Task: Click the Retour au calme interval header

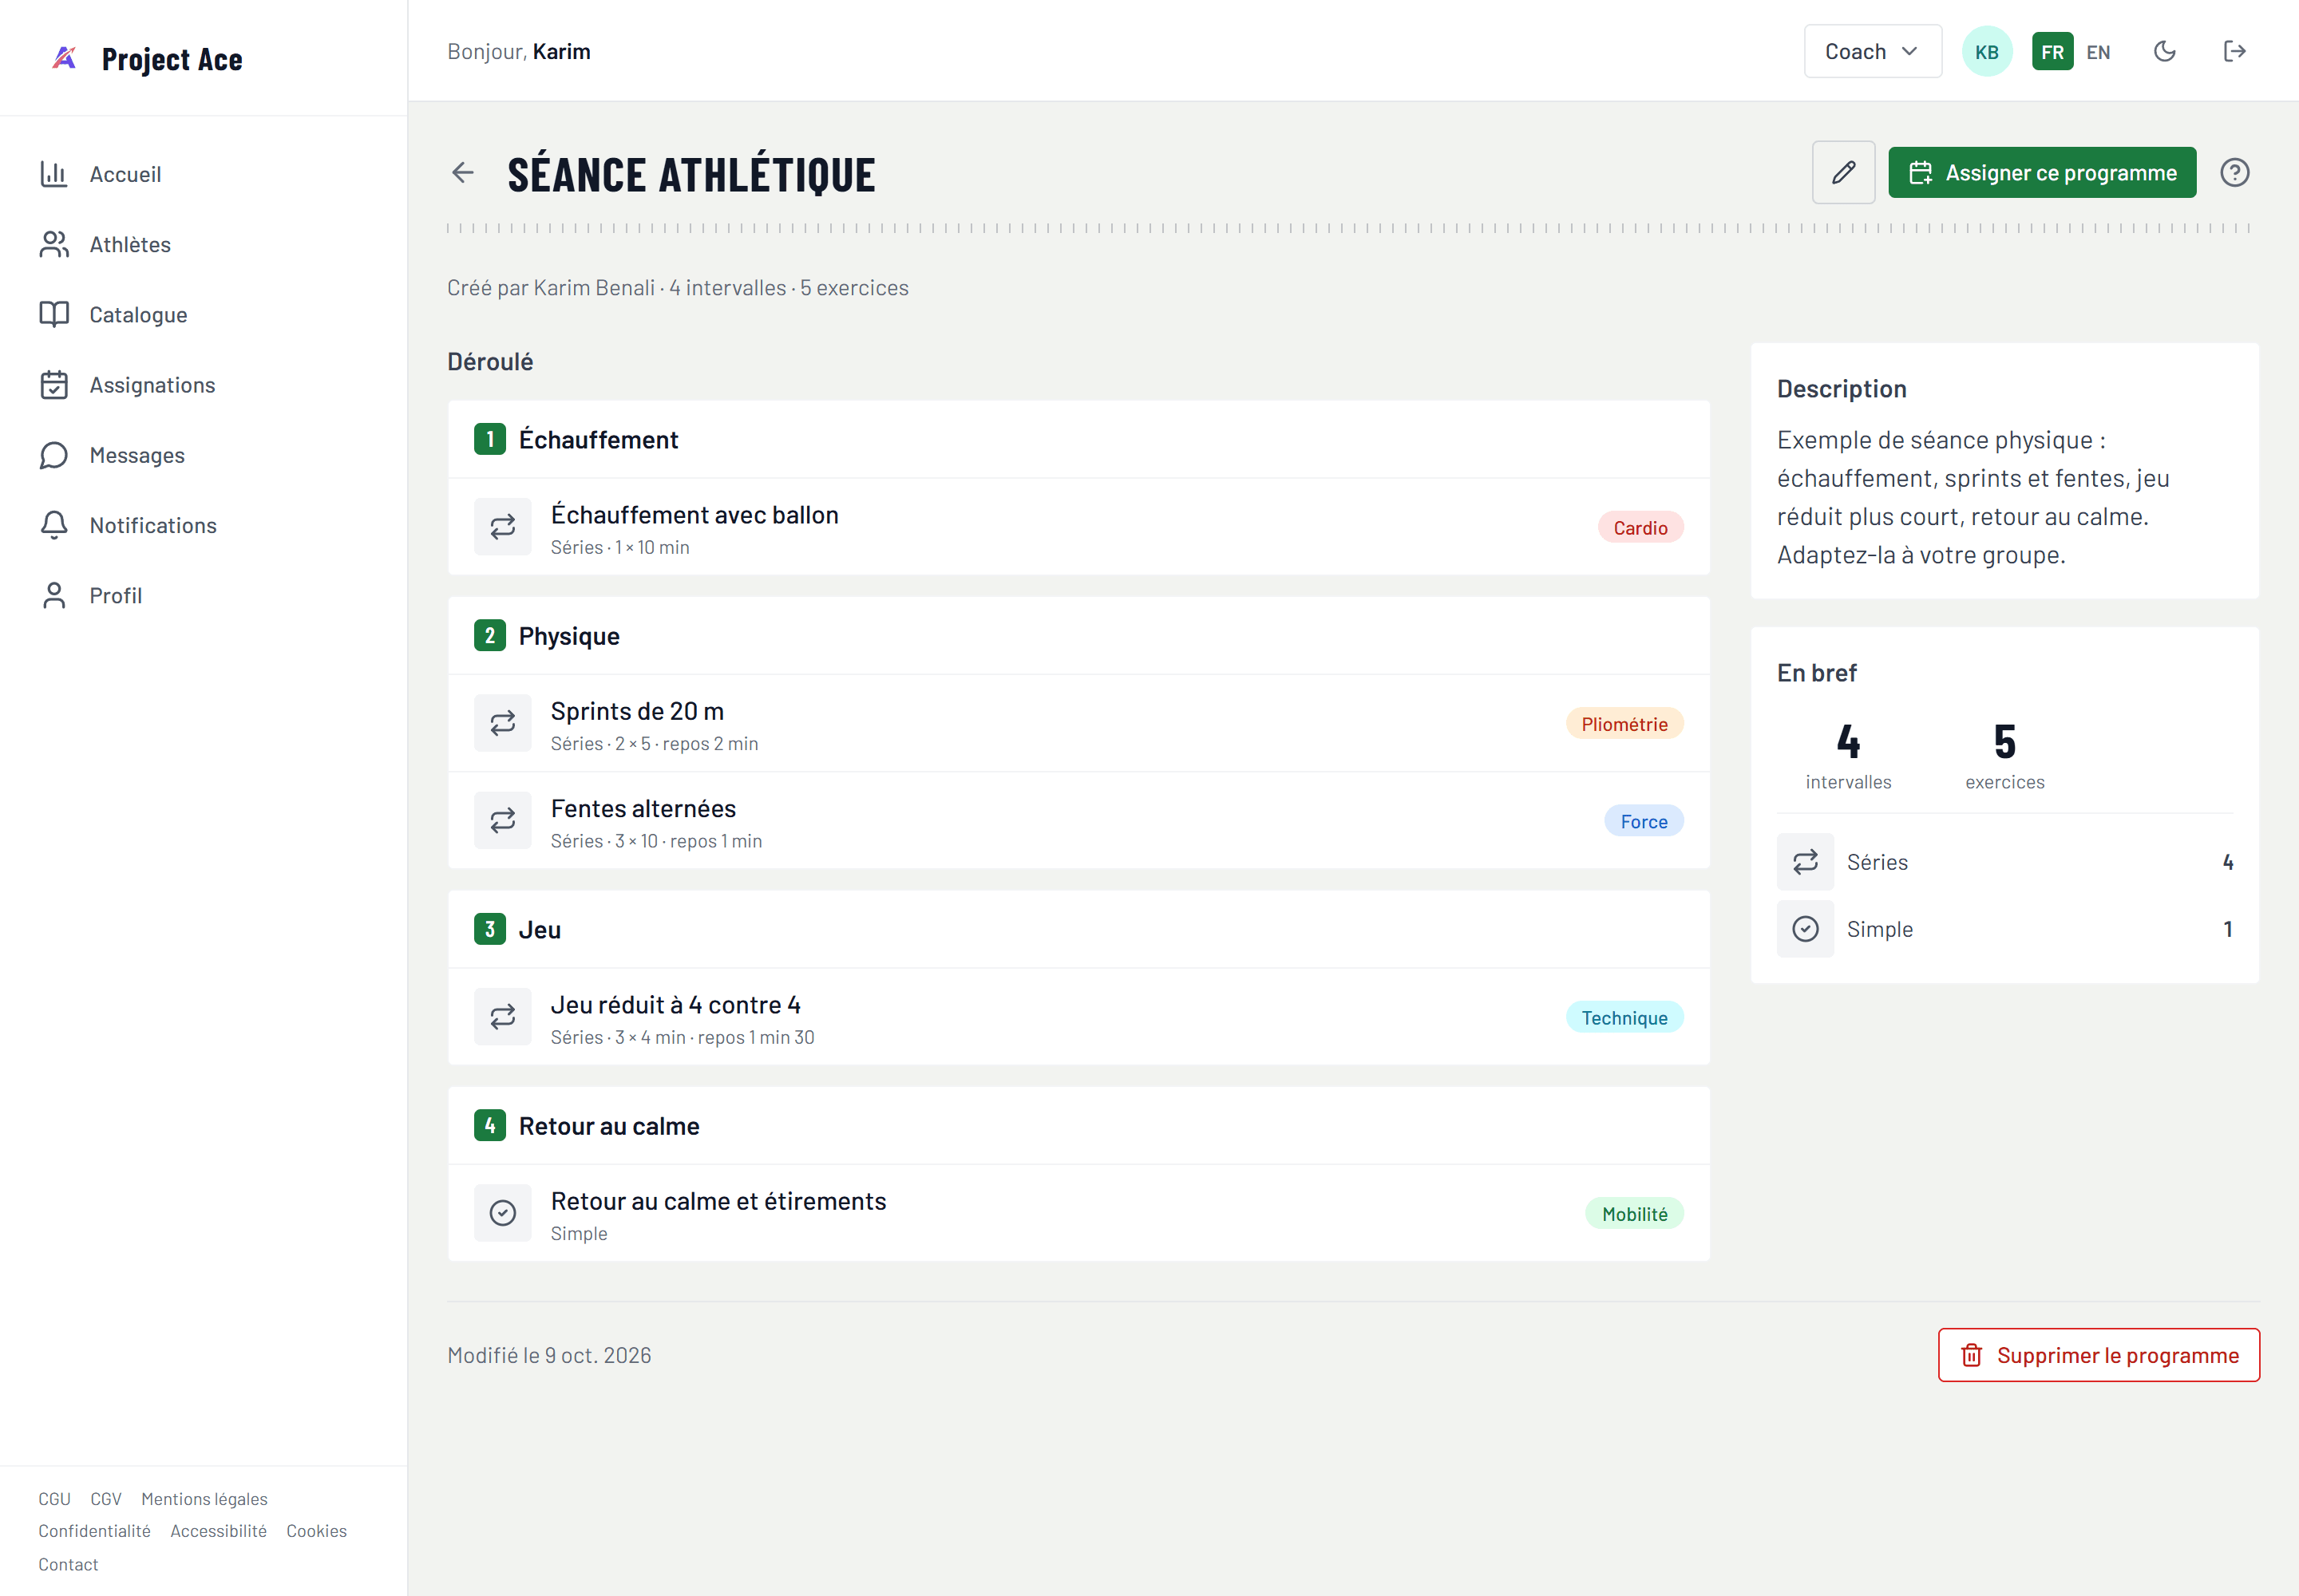Action: click(1078, 1126)
